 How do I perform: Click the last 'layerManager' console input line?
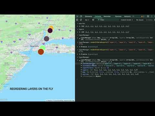[x=84, y=57]
